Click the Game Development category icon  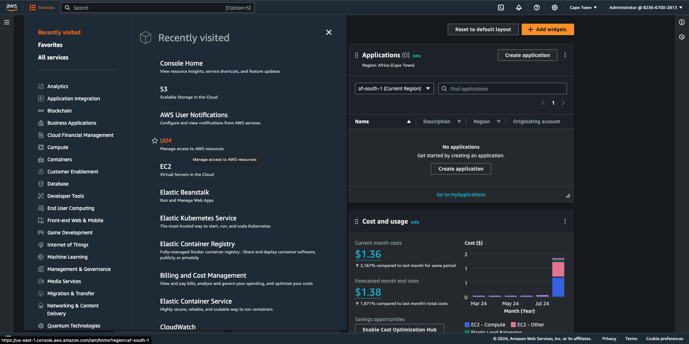tap(41, 233)
